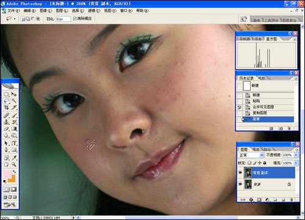Viewport: 305px width, 220px height.
Task: Toggle the anti-alias checkbox in options bar
Action: (75, 19)
